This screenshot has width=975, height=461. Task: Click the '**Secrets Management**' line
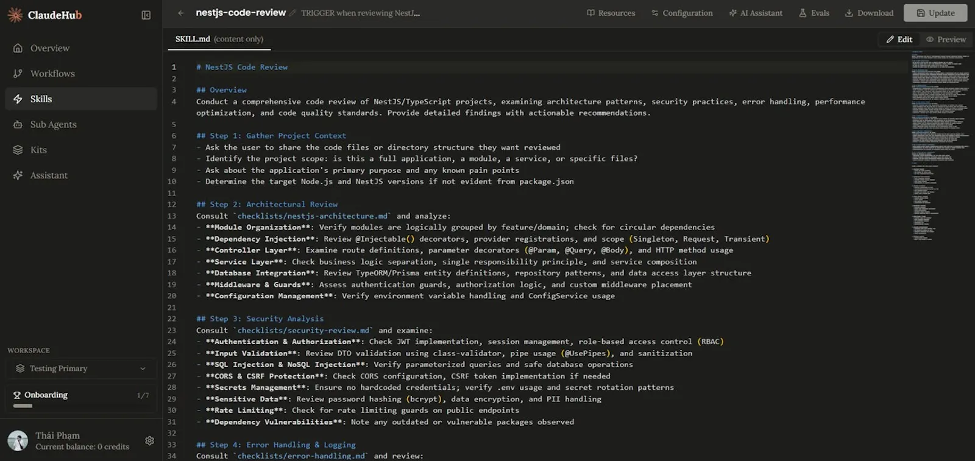(435, 387)
